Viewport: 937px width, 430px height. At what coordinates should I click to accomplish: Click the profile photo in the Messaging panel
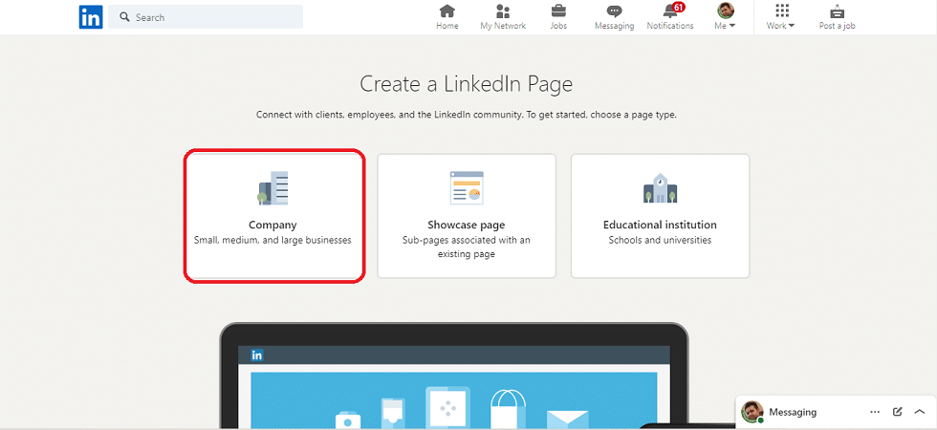coord(752,412)
